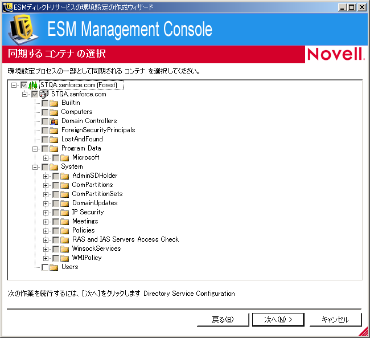Viewport: 370px width, 338px height.
Task: Select the ForeignSecurityPrincipals label
Action: (98, 130)
